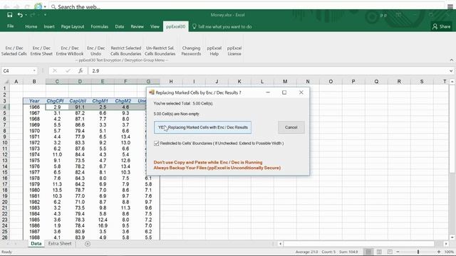Switch to Page Layout view icon
The image size is (456, 256).
(x=379, y=252)
